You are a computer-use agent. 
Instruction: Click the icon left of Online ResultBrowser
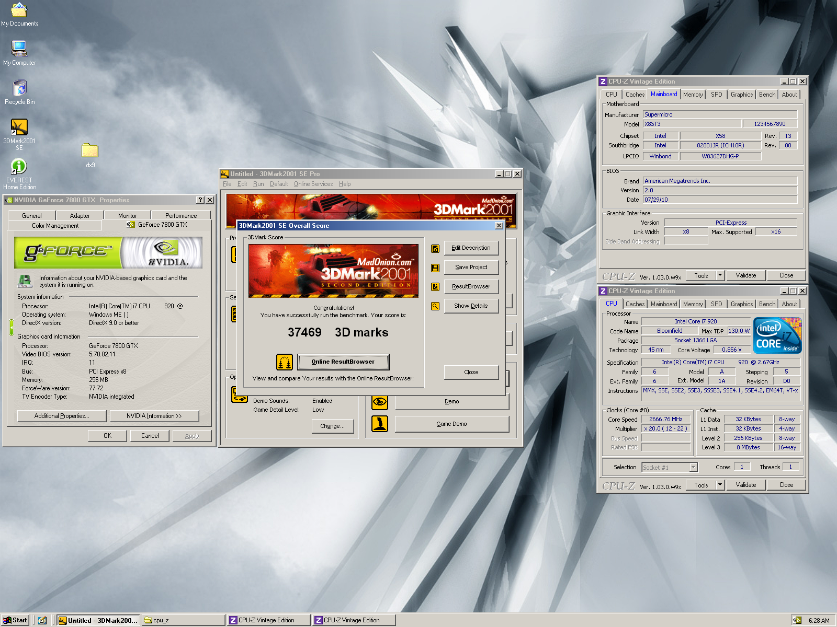pos(285,362)
